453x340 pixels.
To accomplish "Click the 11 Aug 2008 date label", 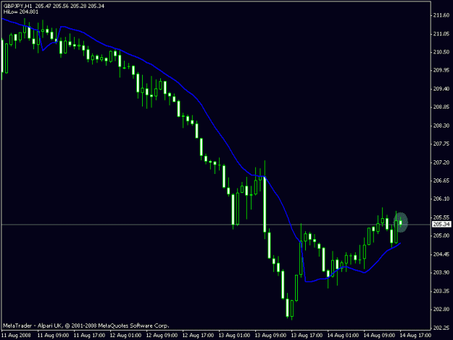I will tap(16, 335).
